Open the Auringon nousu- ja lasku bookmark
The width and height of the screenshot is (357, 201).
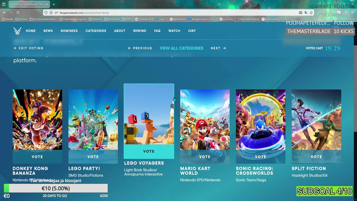pyautogui.click(x=202, y=19)
